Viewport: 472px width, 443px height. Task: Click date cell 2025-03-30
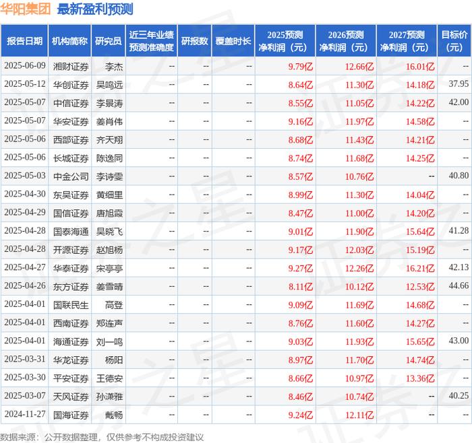pos(25,377)
